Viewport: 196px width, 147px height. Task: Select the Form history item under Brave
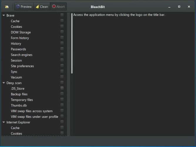click(x=20, y=38)
